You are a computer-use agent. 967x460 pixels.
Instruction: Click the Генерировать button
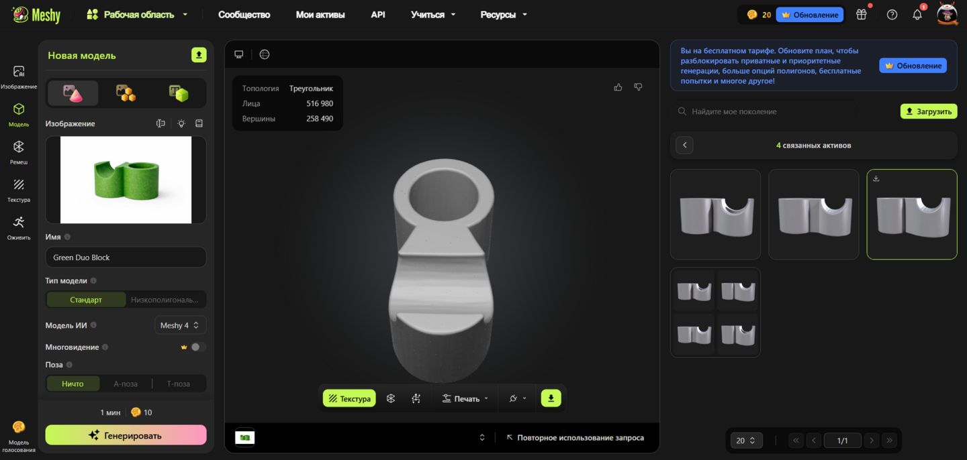tap(126, 435)
